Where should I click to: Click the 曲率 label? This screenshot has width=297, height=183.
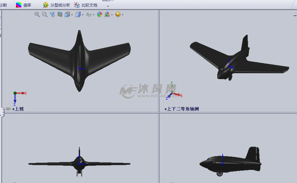[x=28, y=5]
